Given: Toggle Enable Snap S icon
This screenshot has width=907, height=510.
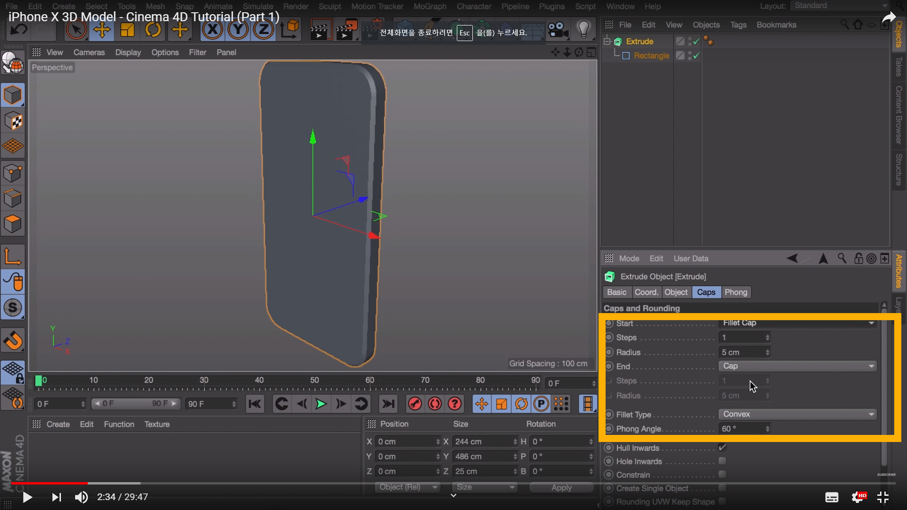Looking at the screenshot, I should point(13,308).
